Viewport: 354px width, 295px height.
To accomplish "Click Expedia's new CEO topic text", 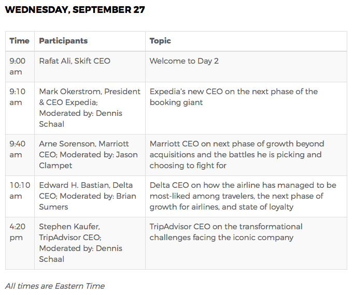I will tap(233, 97).
